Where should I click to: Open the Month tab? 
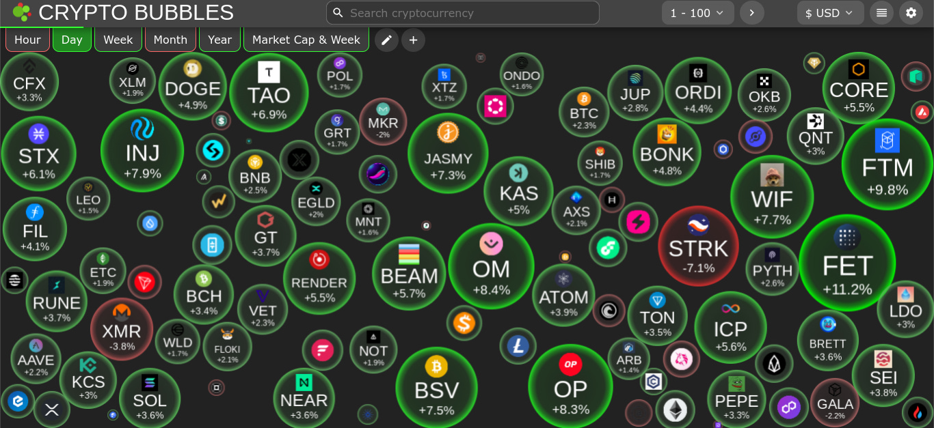click(170, 40)
